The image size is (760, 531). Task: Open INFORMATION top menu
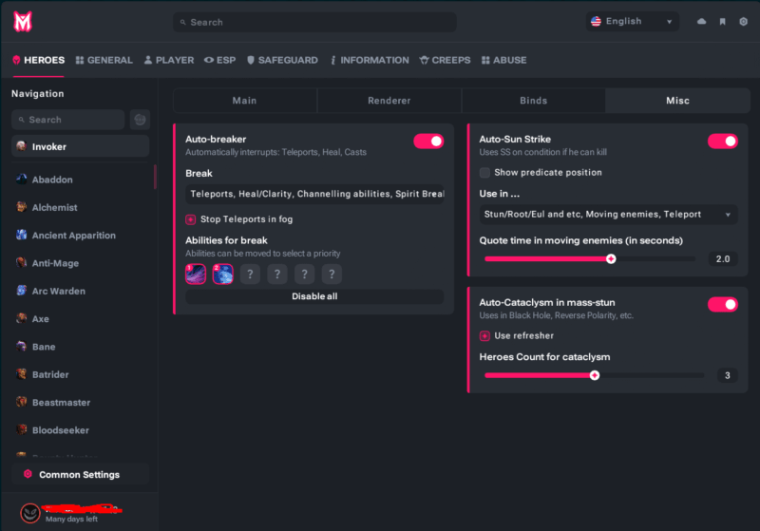click(370, 60)
